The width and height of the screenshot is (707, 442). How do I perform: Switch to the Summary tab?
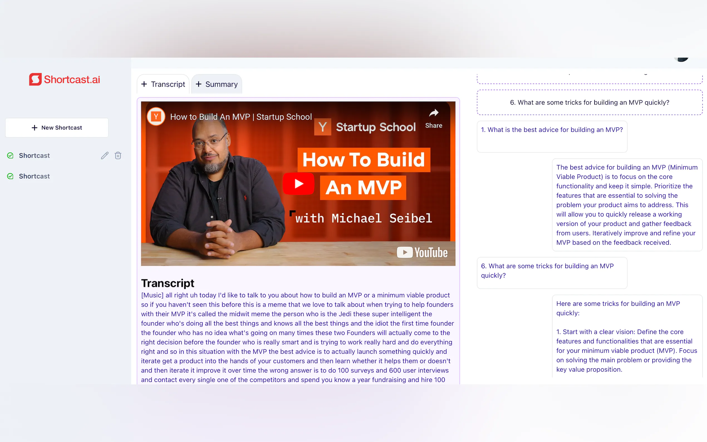point(217,84)
